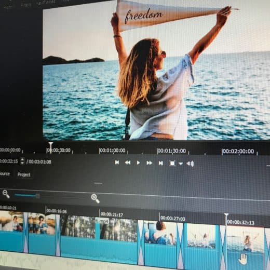Select the transition between the first two clips
Viewport: 270px width, 270px height.
click(x=26, y=232)
